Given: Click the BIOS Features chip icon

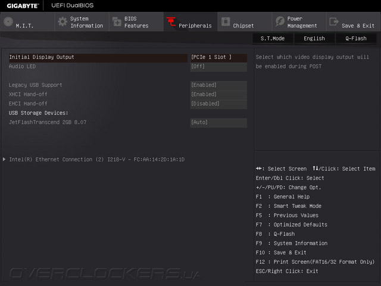Looking at the screenshot, I should point(117,21).
